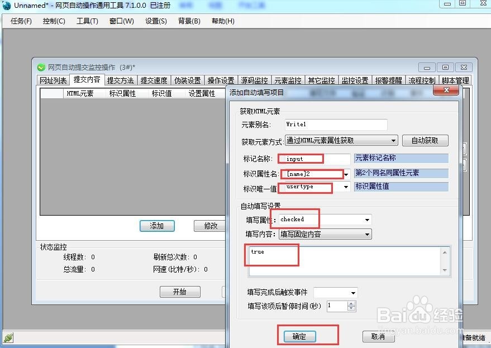Switch to the 其它监控 tab

(x=321, y=80)
